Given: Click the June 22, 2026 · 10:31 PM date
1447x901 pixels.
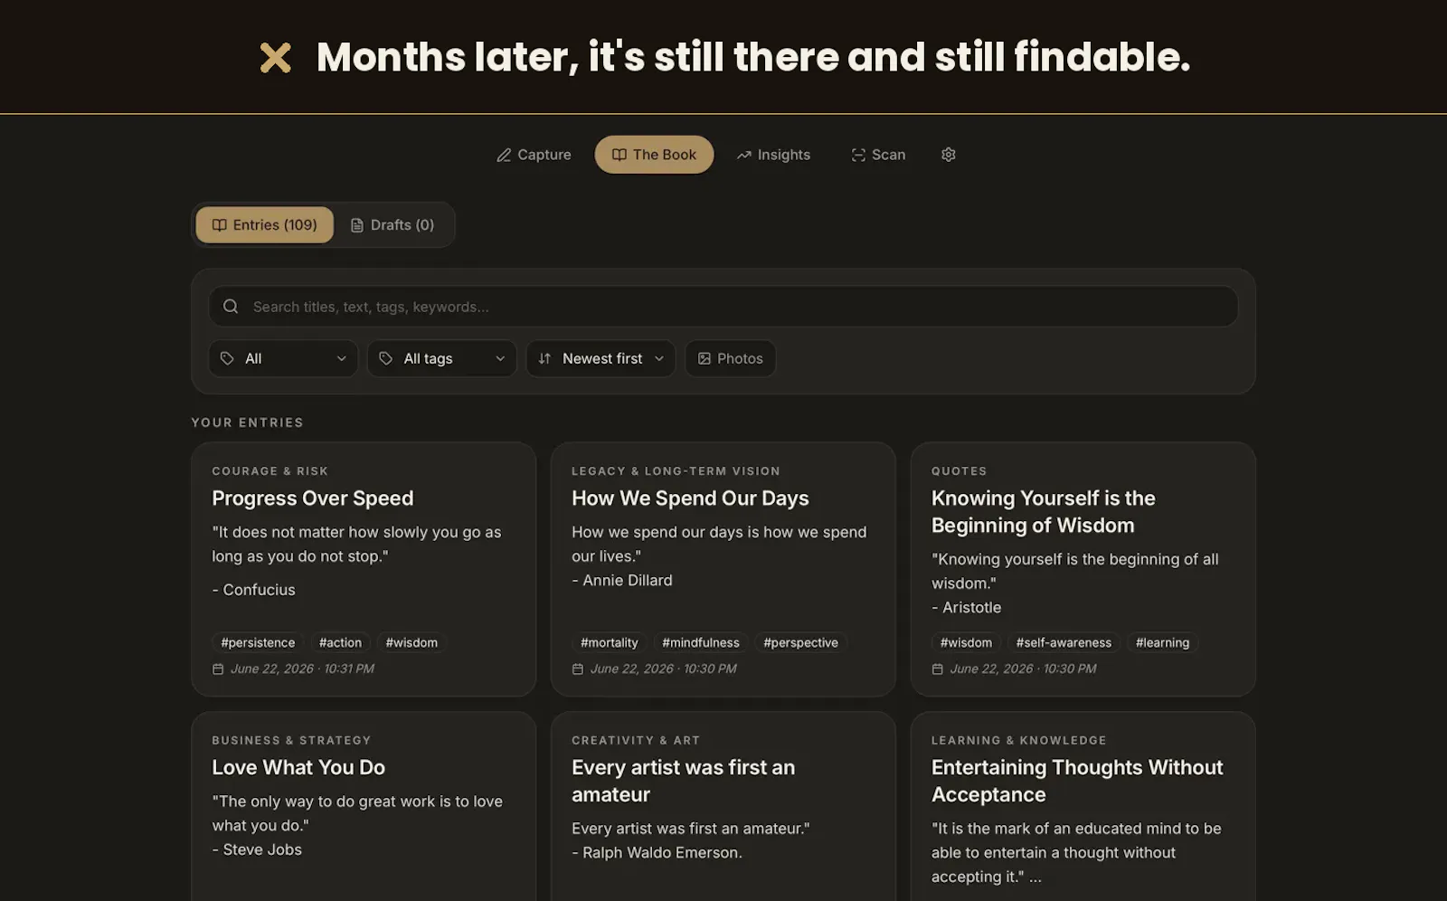Looking at the screenshot, I should 302,669.
